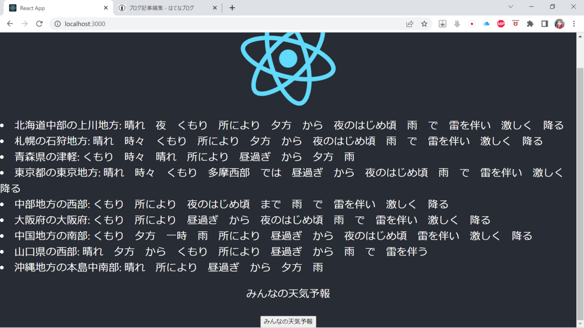Viewport: 584px width, 328px height.
Task: Click 青森県の津軽 forecast row
Action: (289, 157)
